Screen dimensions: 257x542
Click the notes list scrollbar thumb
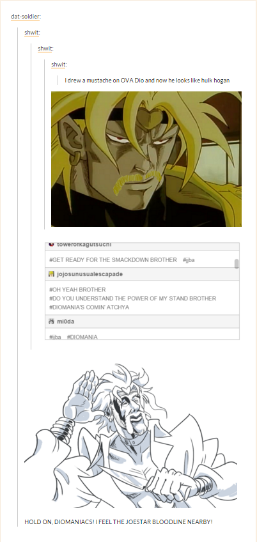[x=237, y=264]
